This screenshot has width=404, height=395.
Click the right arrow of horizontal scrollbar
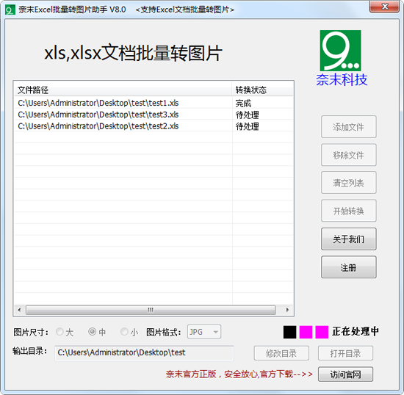287,310
